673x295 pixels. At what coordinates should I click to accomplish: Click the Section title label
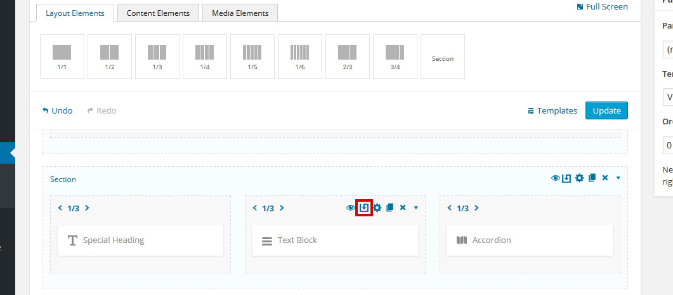tap(63, 180)
